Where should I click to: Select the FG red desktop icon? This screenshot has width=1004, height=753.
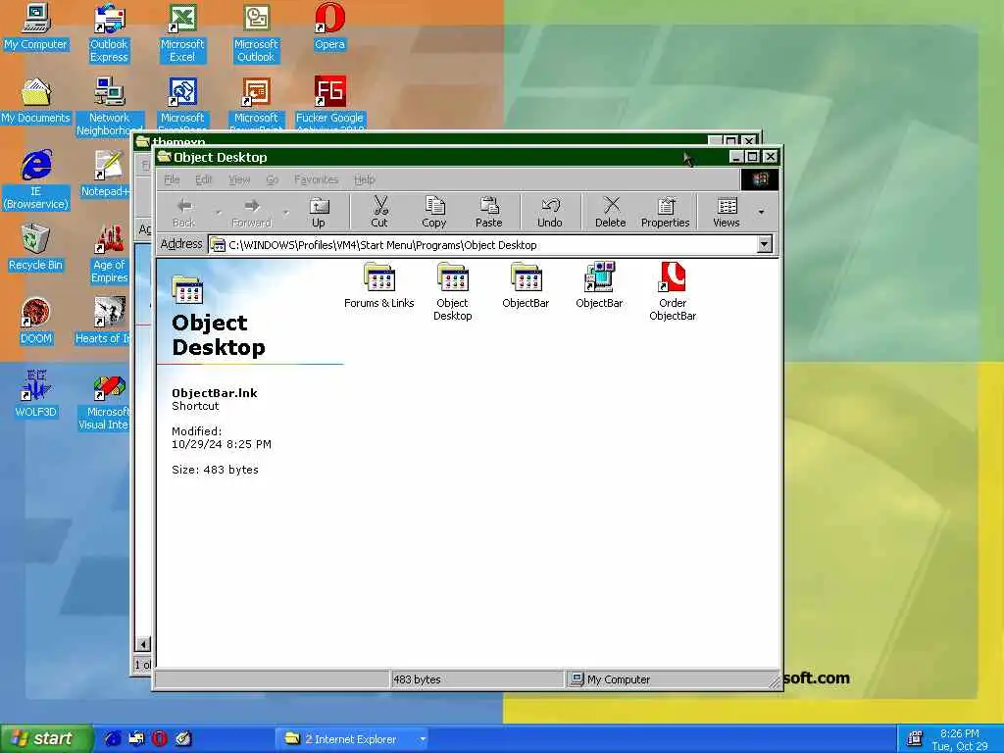[329, 102]
